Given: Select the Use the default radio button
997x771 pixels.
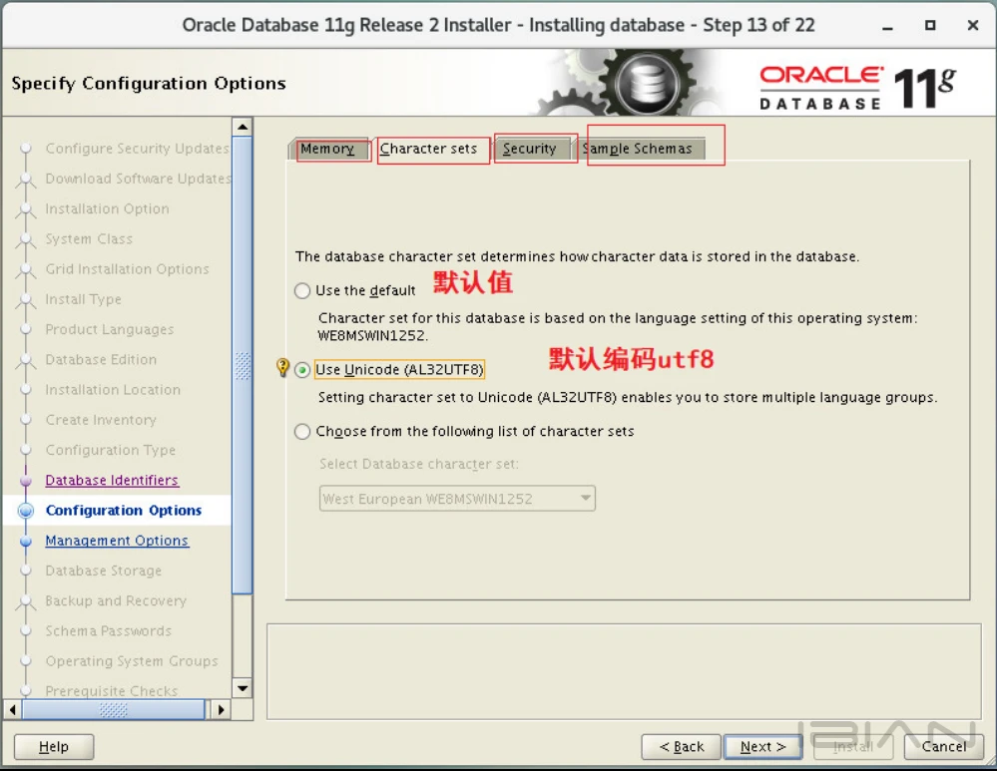Looking at the screenshot, I should (x=302, y=291).
